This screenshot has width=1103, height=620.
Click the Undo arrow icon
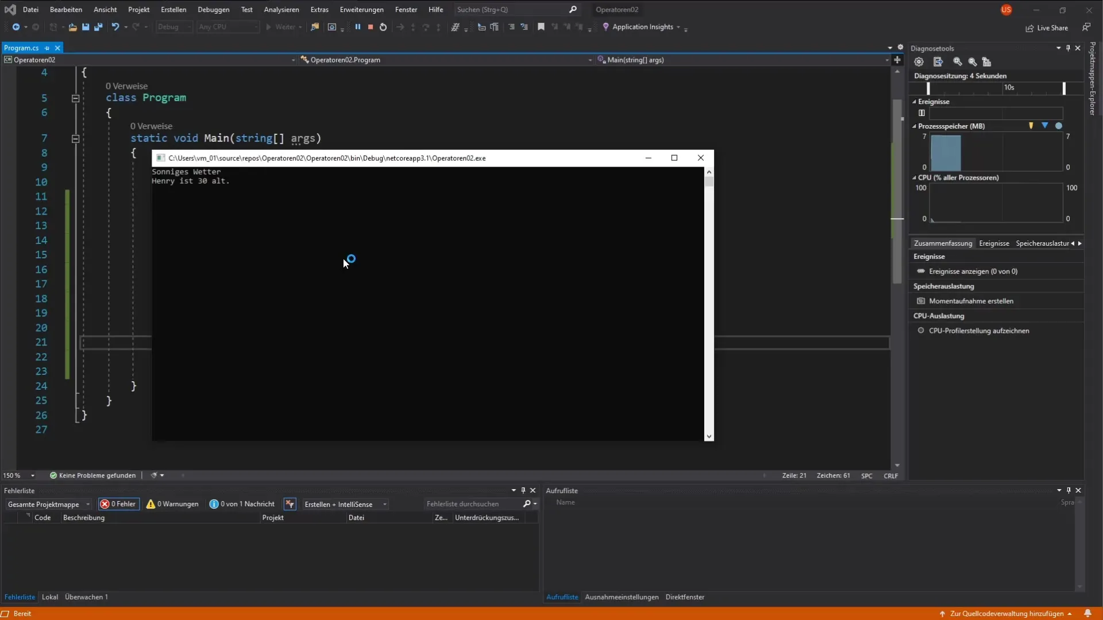tap(115, 27)
